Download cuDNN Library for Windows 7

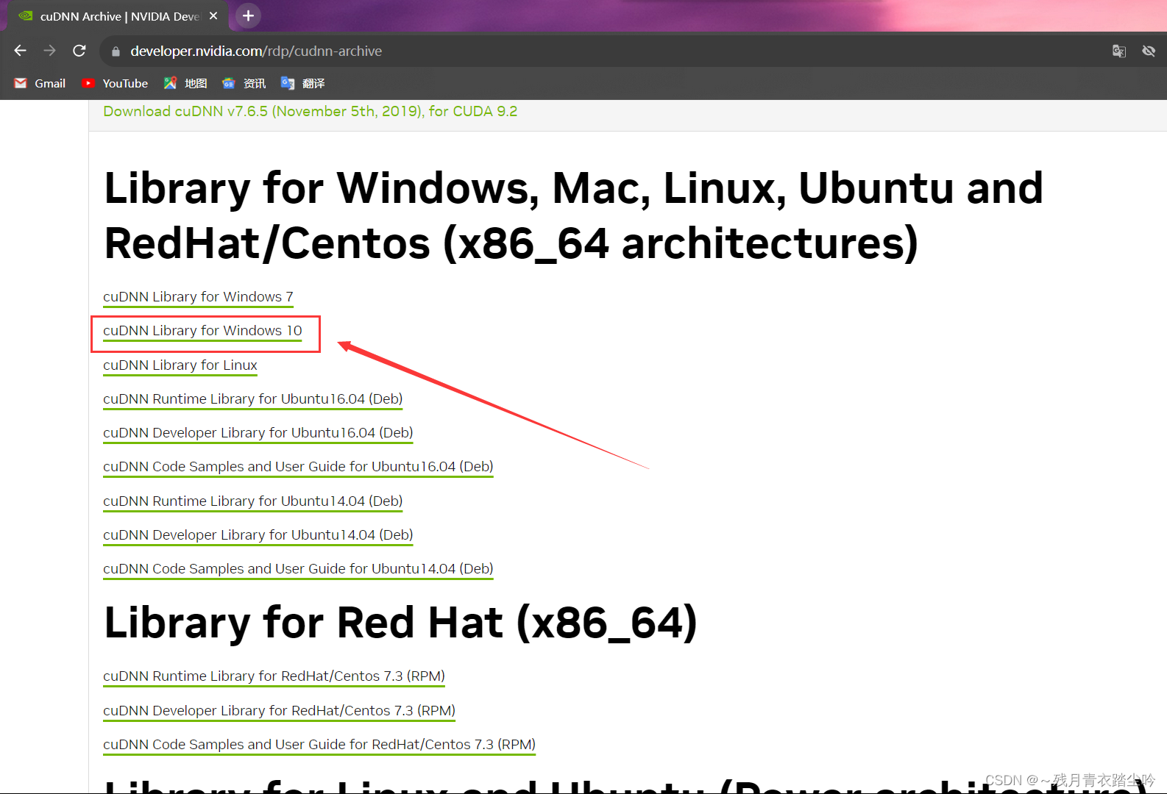pos(198,297)
